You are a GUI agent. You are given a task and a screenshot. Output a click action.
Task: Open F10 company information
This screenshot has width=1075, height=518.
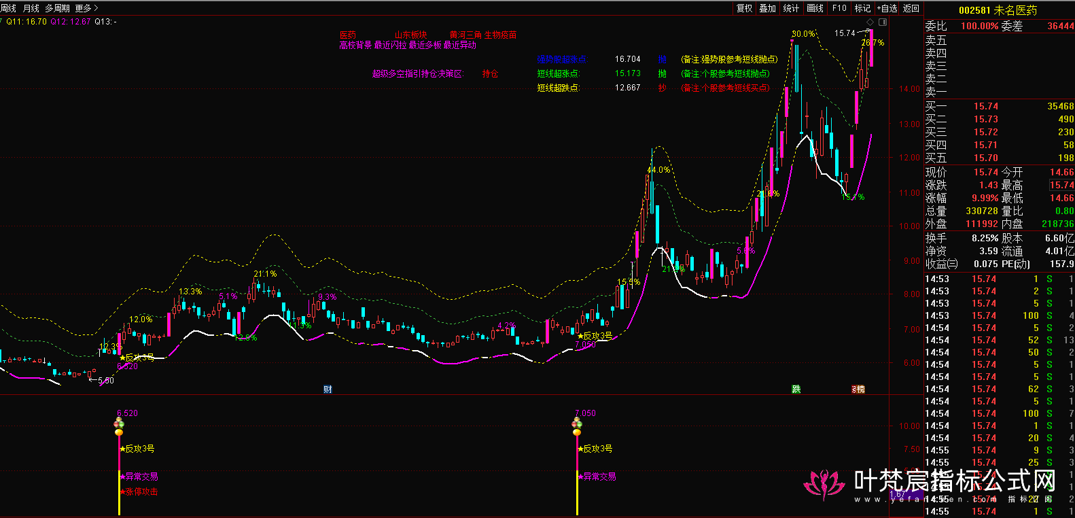tap(839, 8)
